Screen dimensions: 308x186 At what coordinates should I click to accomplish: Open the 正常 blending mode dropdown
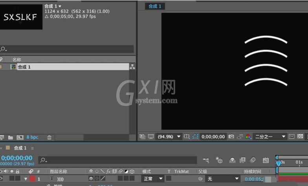152,179
